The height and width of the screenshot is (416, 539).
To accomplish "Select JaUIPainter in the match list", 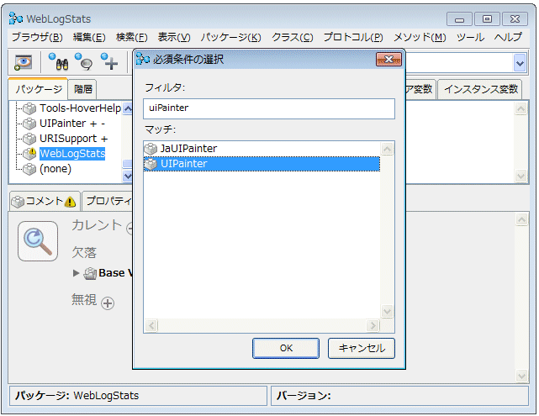I will click(x=188, y=149).
